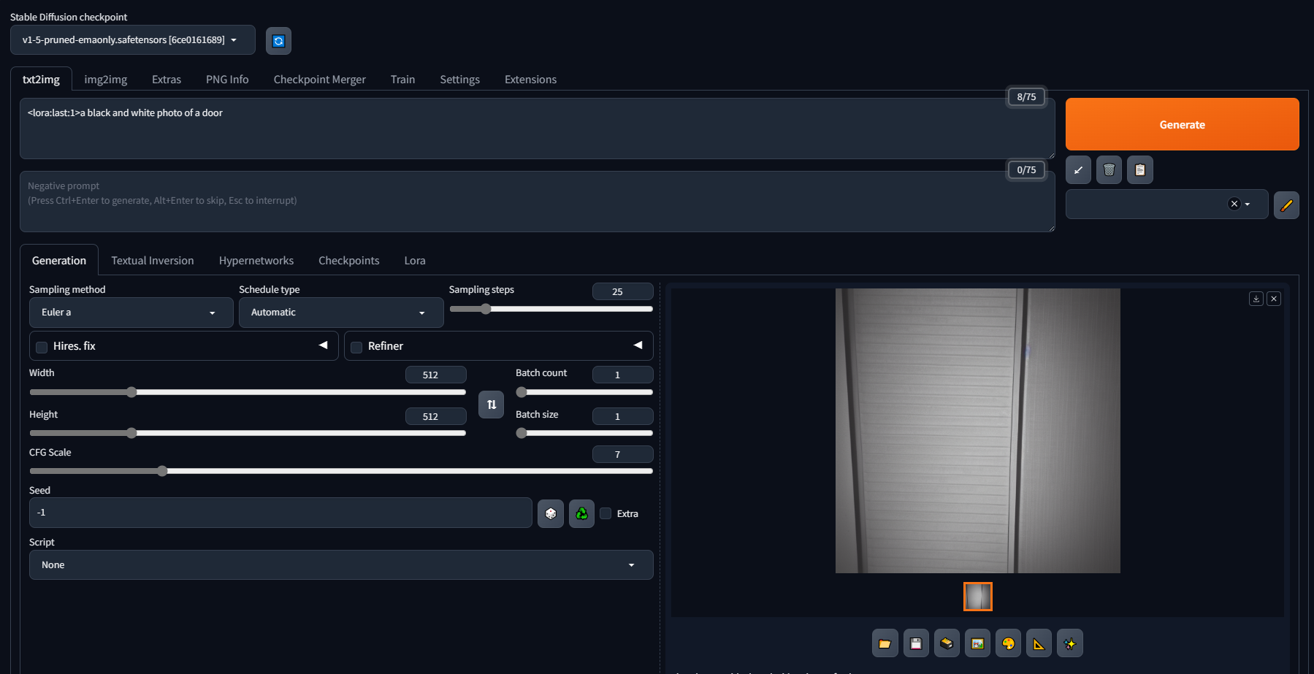Select the generated image thumbnail

pos(978,597)
